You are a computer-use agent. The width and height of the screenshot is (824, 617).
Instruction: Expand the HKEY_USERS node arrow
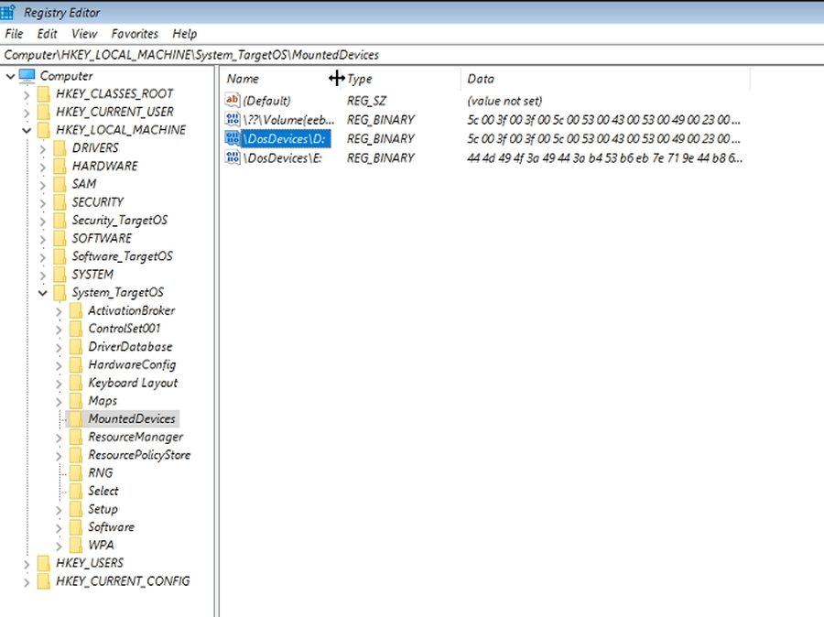pos(27,565)
